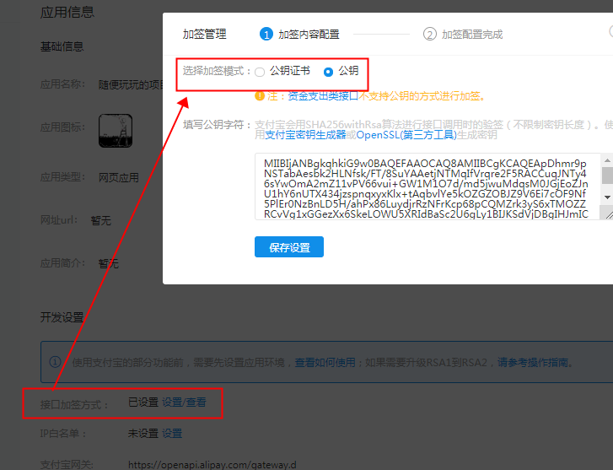Image resolution: width=613 pixels, height=470 pixels.
Task: Open the 请参考操作指南 link
Action: pyautogui.click(x=533, y=362)
